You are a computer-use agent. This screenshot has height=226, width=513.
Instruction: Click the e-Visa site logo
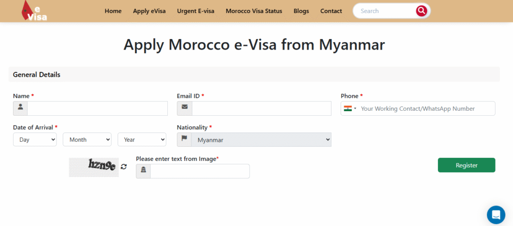[34, 11]
